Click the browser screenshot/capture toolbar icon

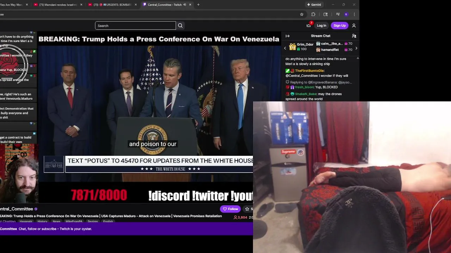tap(326, 14)
